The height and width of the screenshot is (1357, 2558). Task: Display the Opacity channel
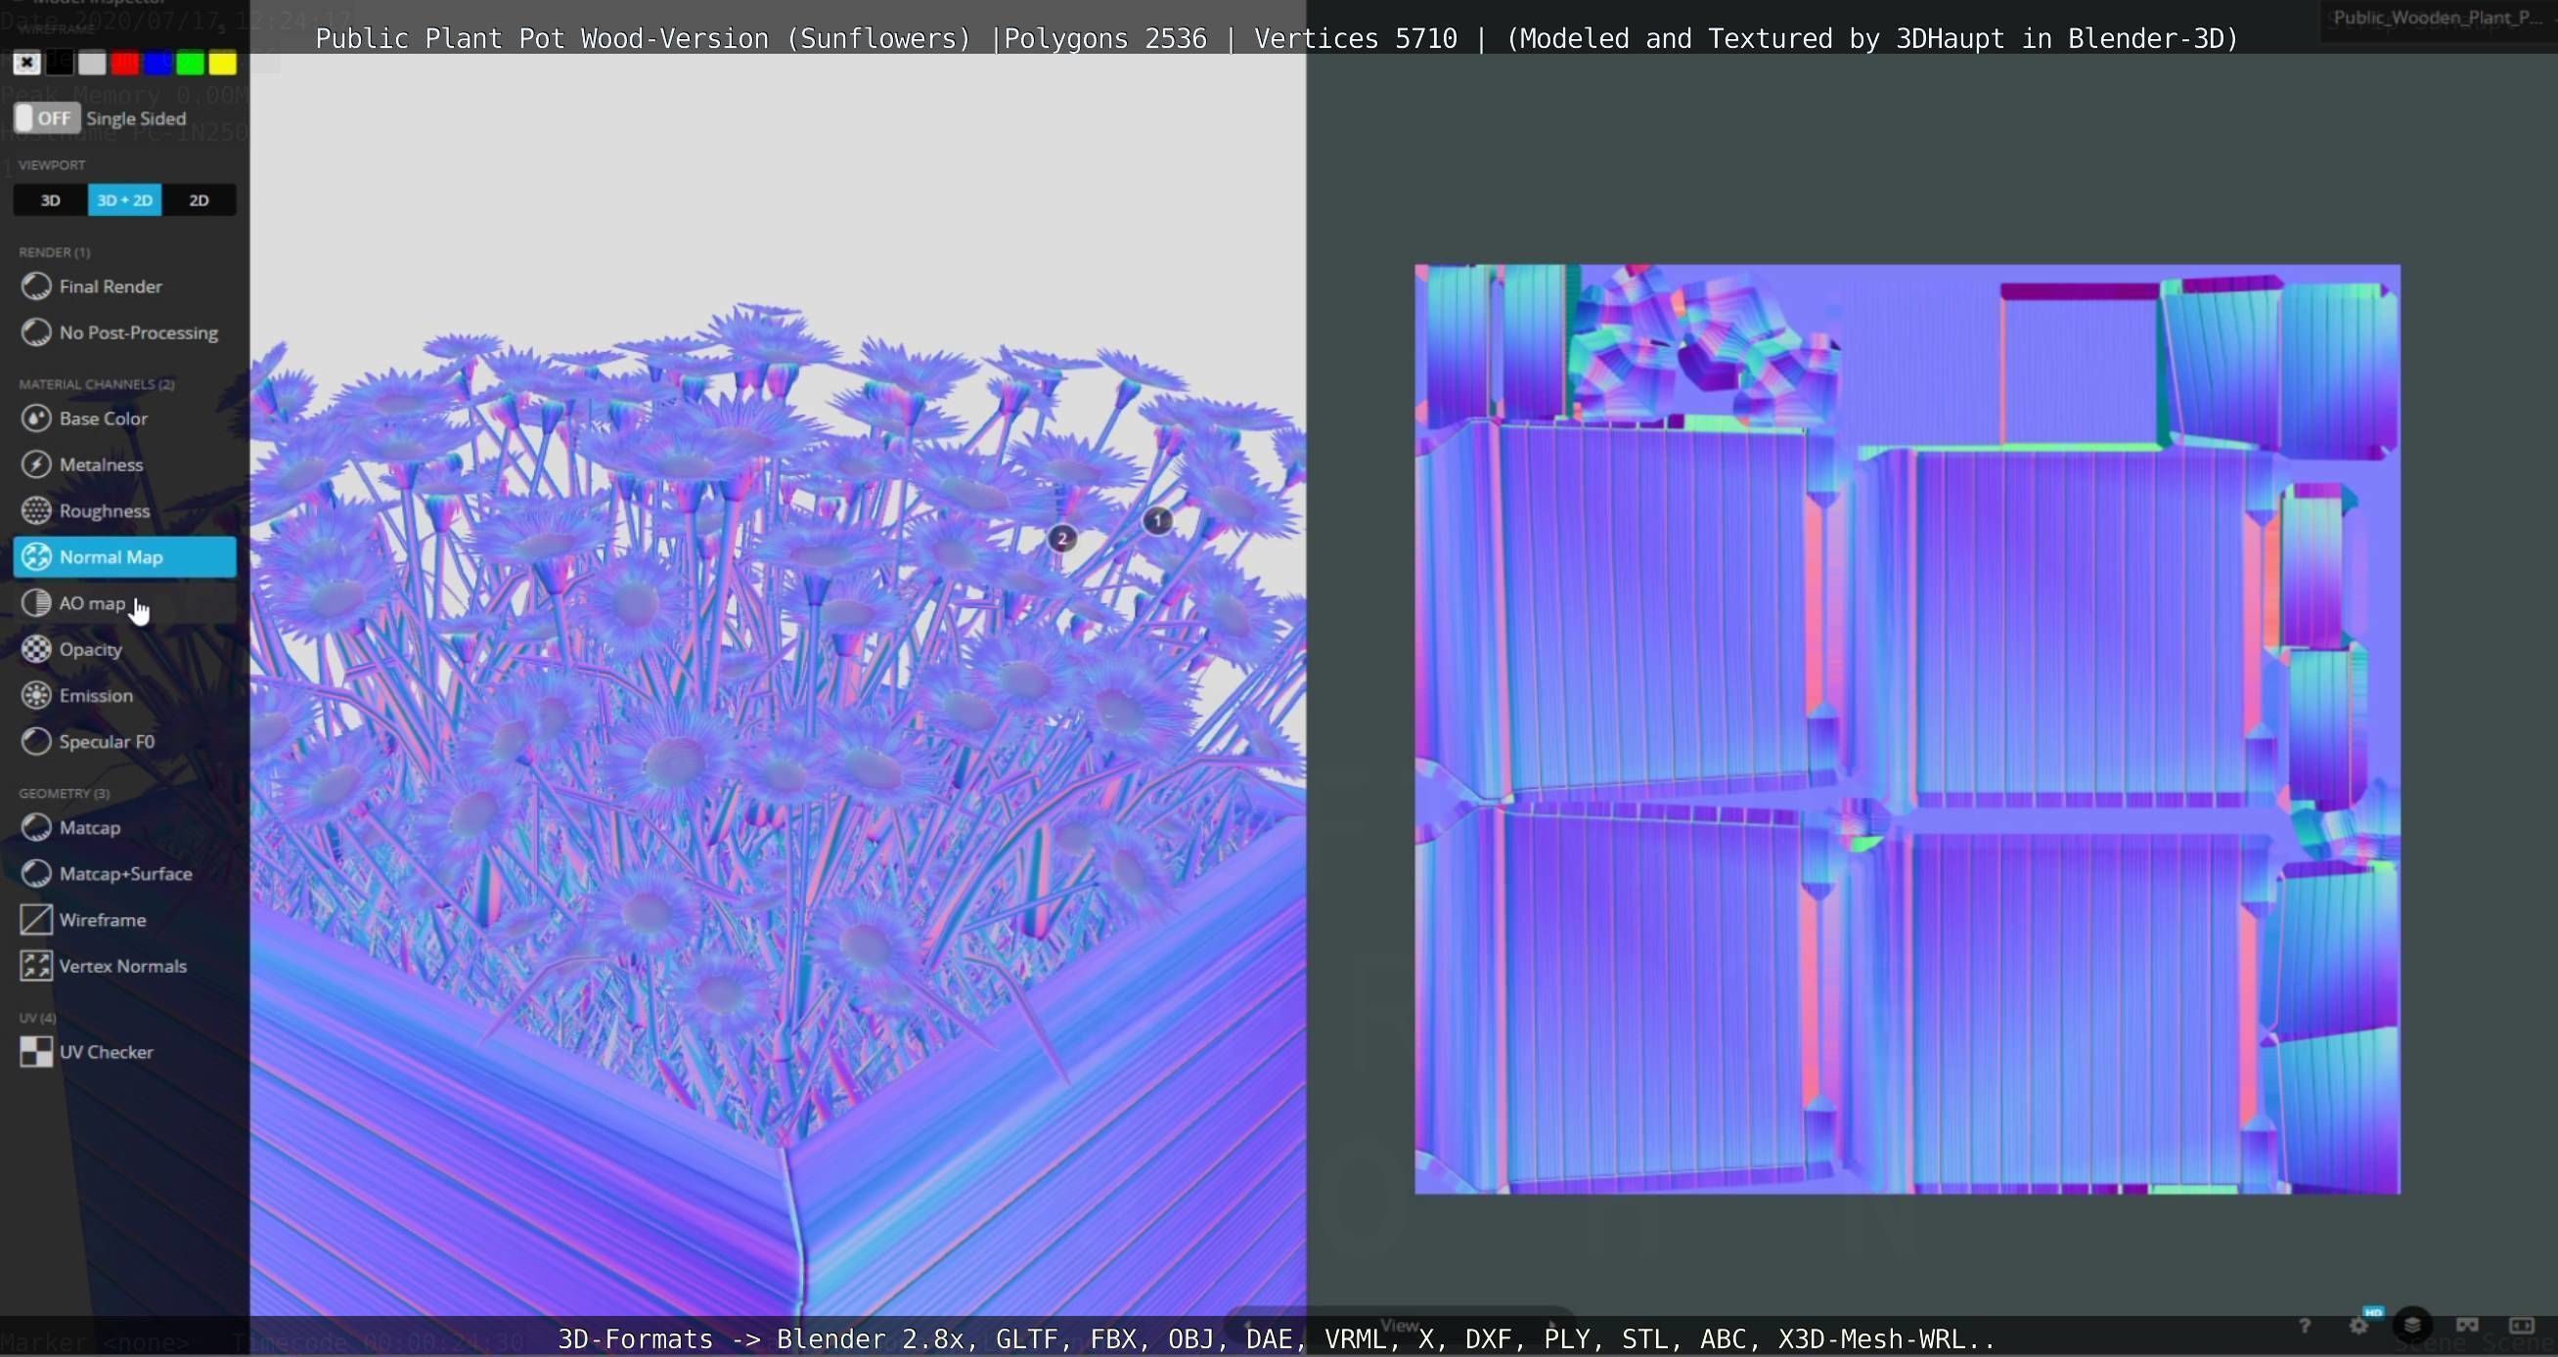(90, 649)
